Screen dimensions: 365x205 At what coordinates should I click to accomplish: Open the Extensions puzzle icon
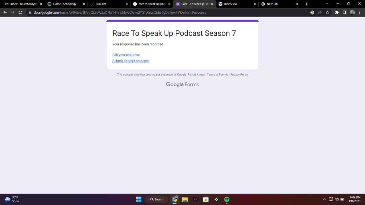click(x=337, y=13)
